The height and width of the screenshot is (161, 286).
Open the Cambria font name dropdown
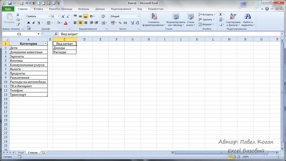(49, 17)
